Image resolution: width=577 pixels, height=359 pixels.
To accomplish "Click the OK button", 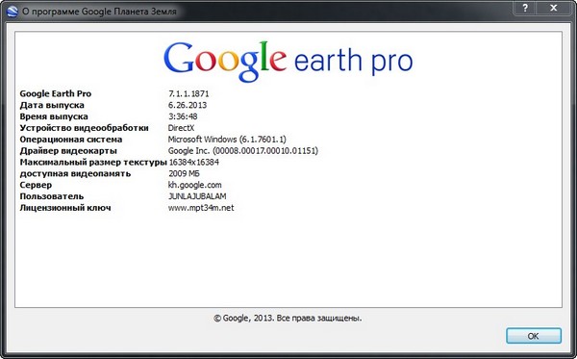I will tap(534, 336).
